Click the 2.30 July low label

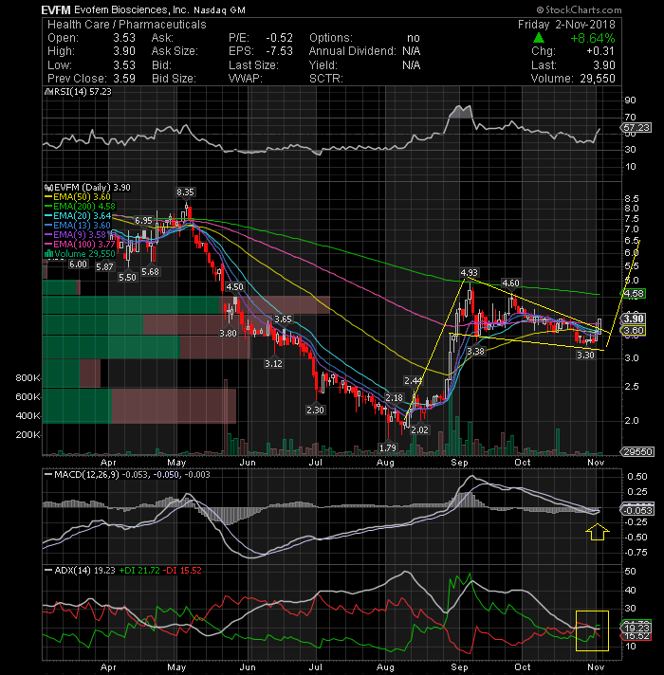click(x=315, y=410)
